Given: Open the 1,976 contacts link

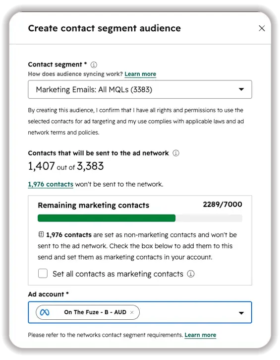Looking at the screenshot, I should pyautogui.click(x=51, y=184).
